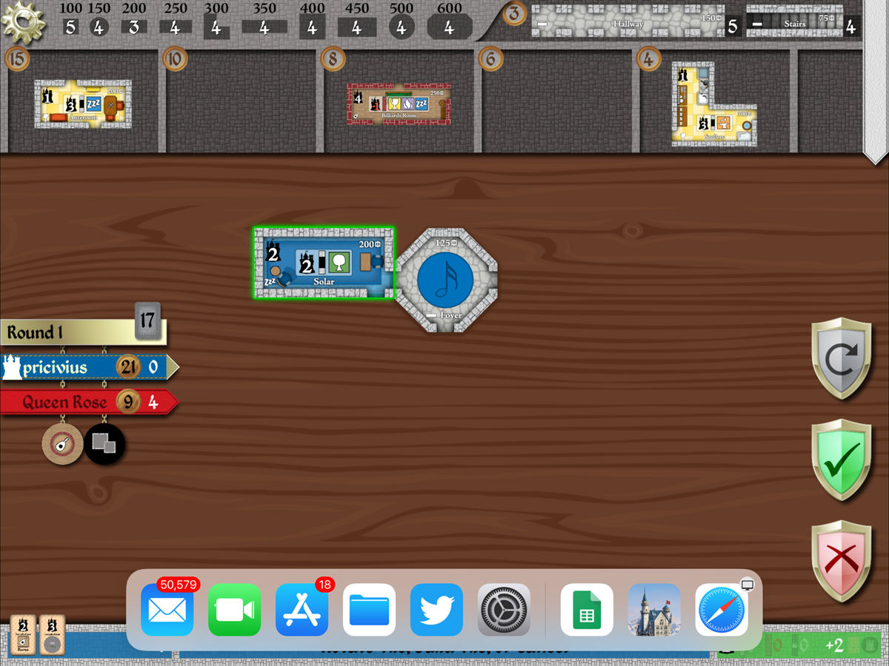Open the Mail app from the dock
This screenshot has width=889, height=666.
click(x=167, y=610)
